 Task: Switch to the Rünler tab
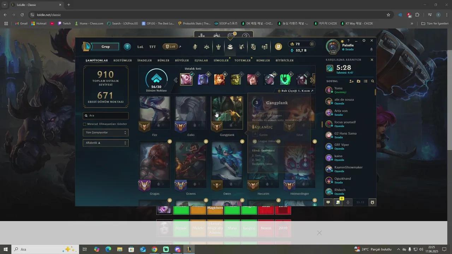pyautogui.click(x=163, y=60)
